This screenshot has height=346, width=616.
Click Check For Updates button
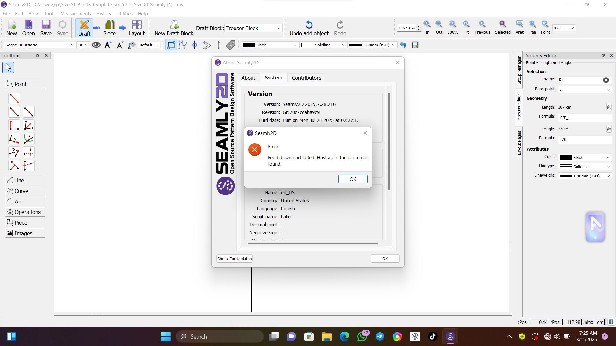tap(235, 259)
